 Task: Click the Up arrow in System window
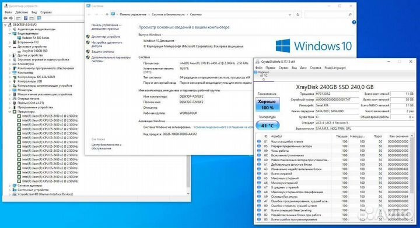click(x=107, y=15)
